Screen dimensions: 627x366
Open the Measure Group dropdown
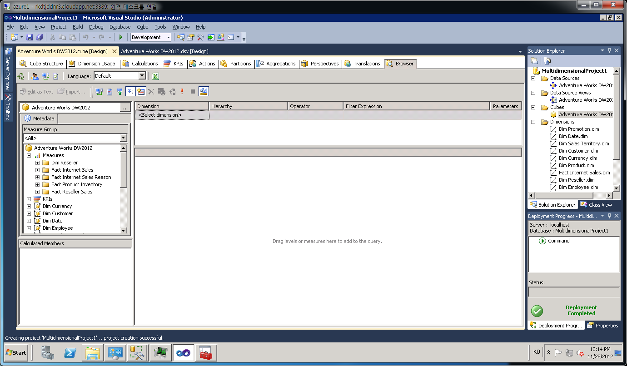click(x=75, y=138)
